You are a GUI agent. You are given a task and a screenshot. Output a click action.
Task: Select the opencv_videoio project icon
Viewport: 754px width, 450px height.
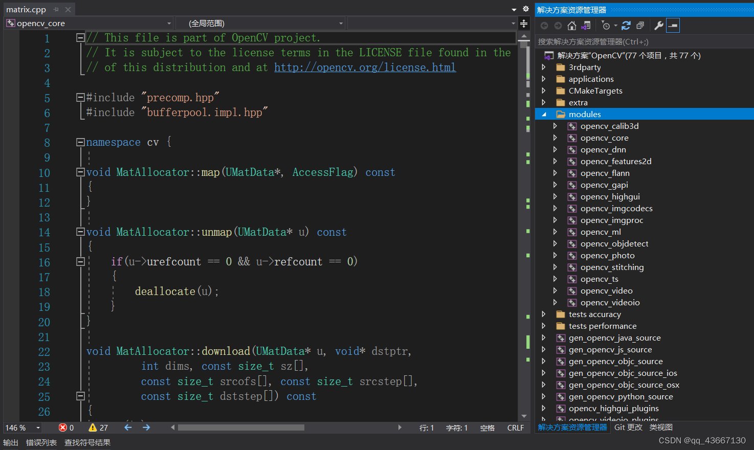click(x=572, y=303)
